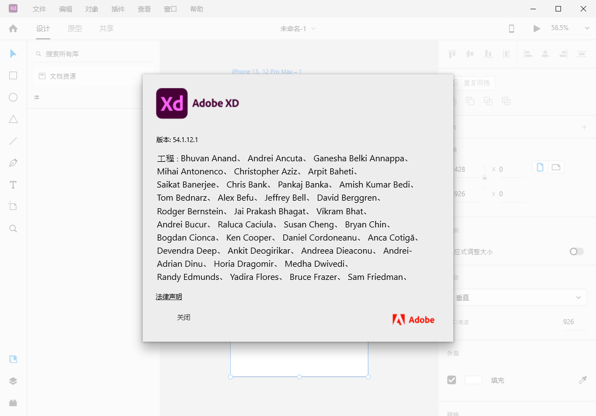Select the Rectangle tool
The width and height of the screenshot is (596, 416).
[13, 75]
